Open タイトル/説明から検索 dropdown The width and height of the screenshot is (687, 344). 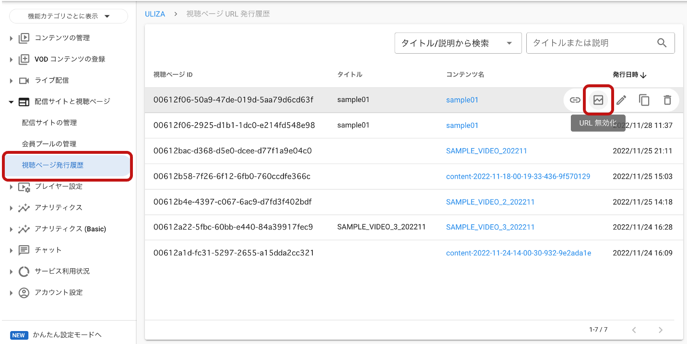[x=458, y=43]
